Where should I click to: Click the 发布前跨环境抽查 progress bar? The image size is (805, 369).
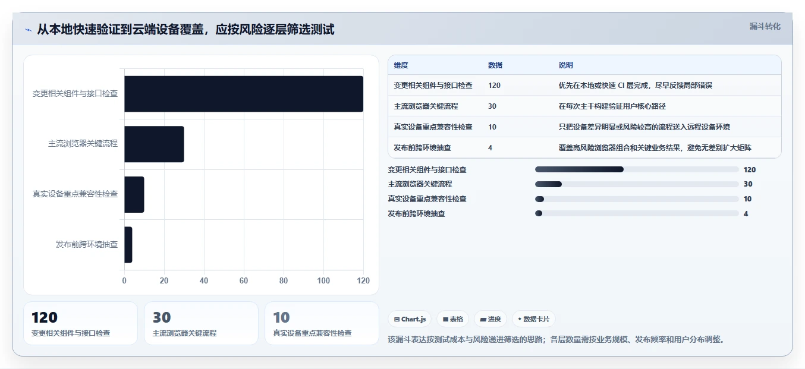[x=637, y=213]
